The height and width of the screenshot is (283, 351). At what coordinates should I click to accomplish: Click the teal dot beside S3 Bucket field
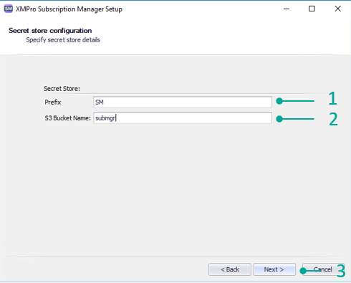tap(279, 119)
